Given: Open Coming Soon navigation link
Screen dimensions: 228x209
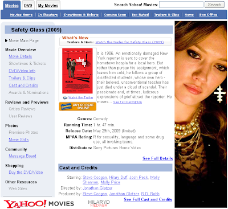Looking at the screenshot, I should 115,15.
